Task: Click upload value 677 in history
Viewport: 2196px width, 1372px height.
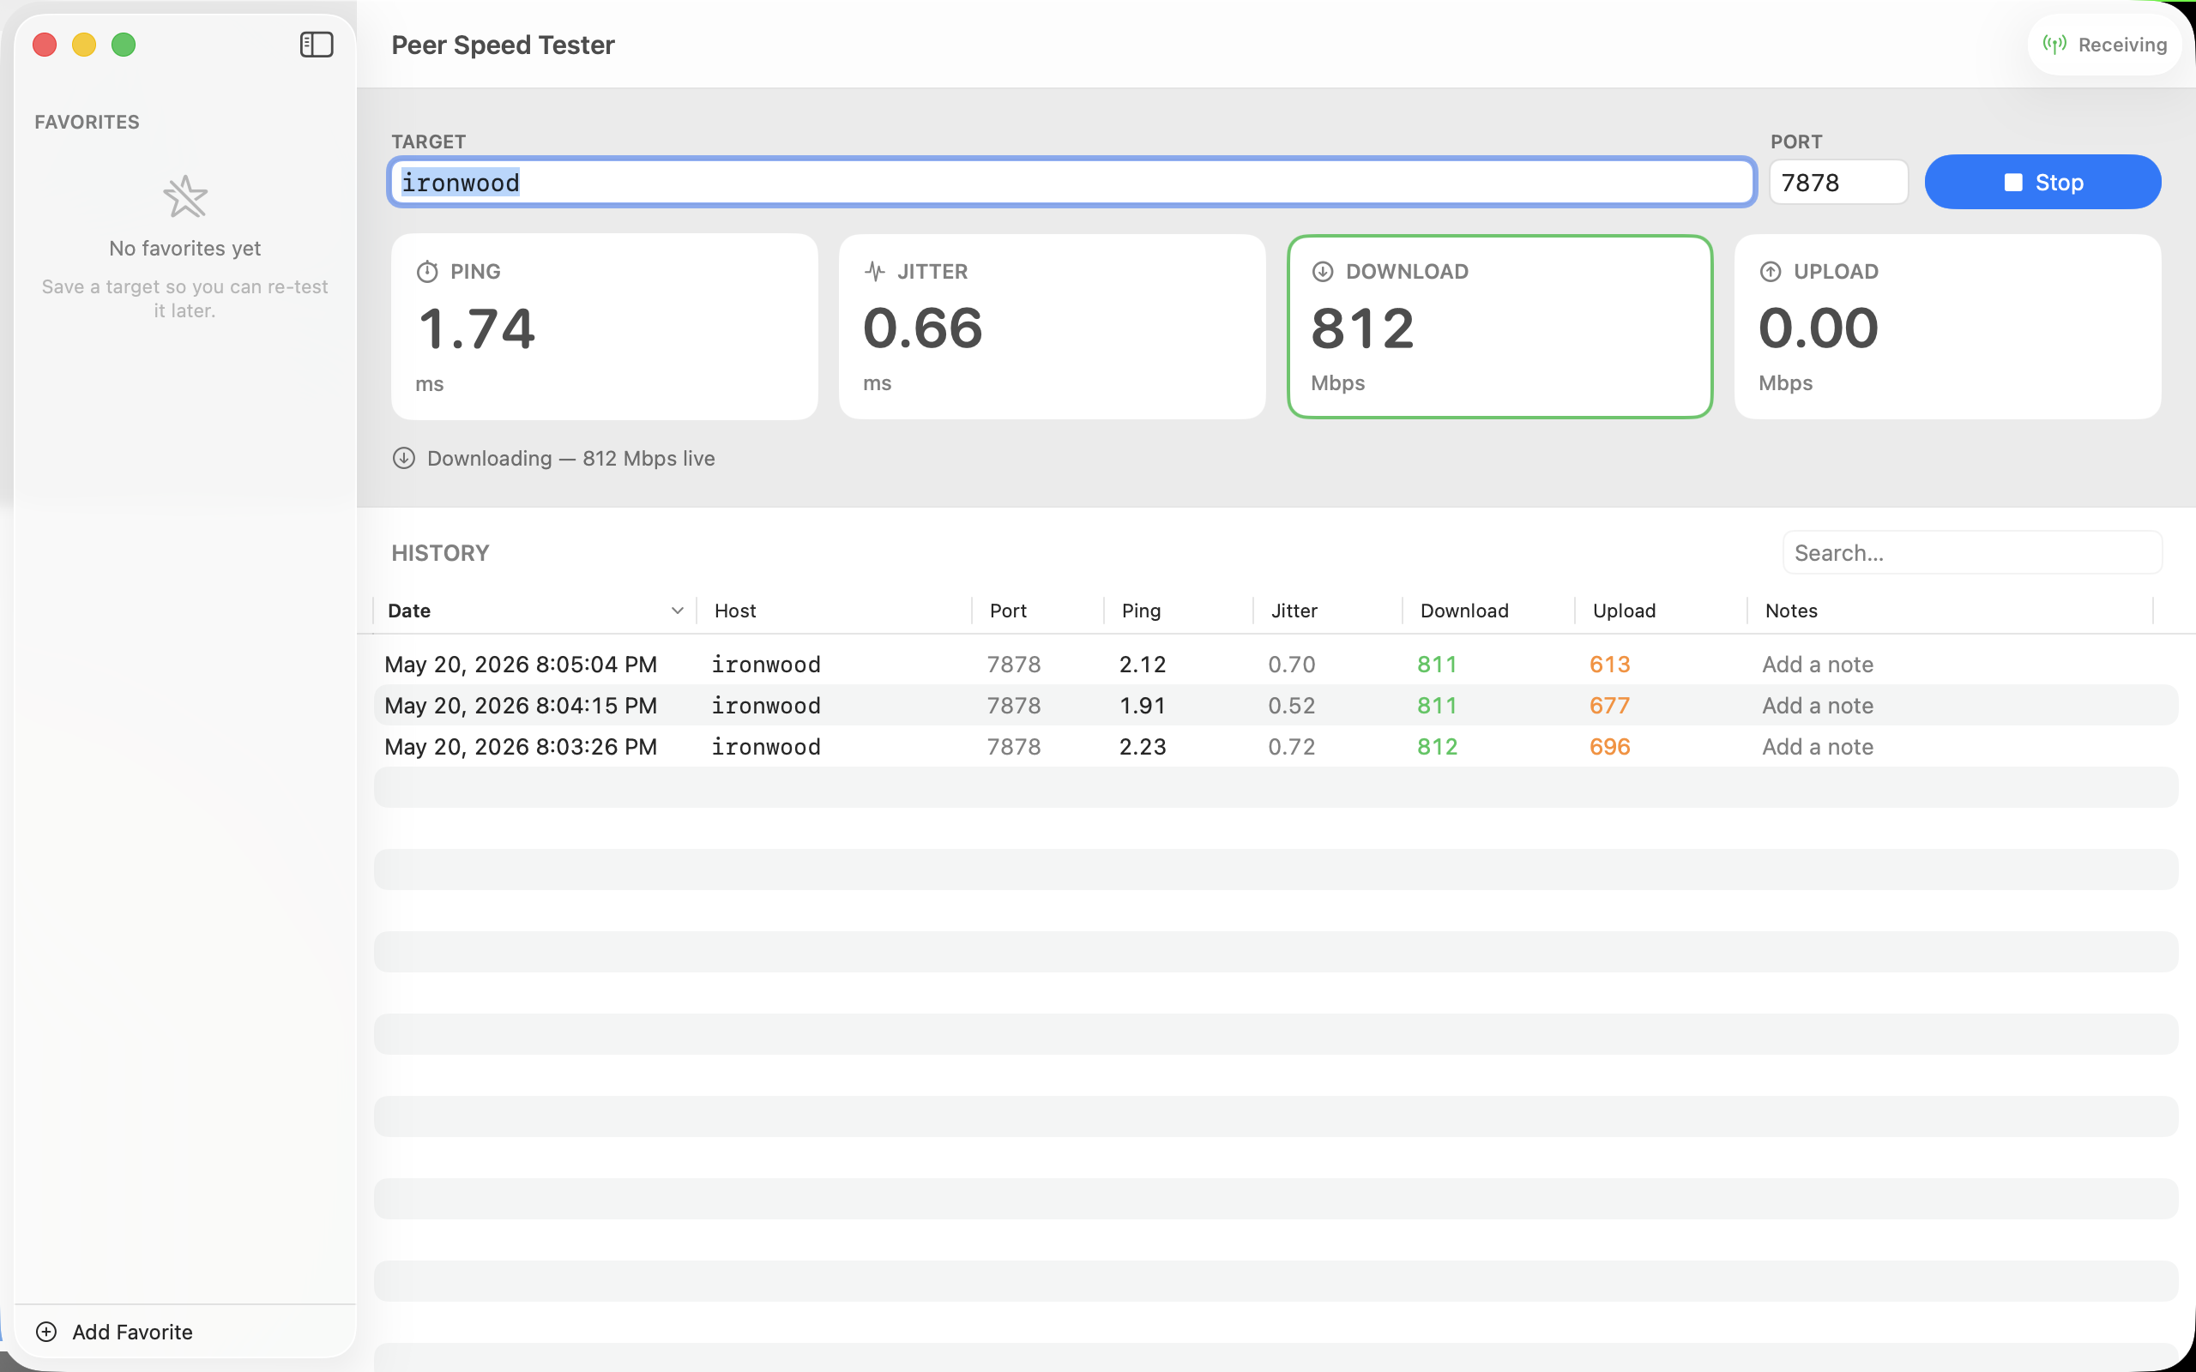Action: coord(1610,705)
